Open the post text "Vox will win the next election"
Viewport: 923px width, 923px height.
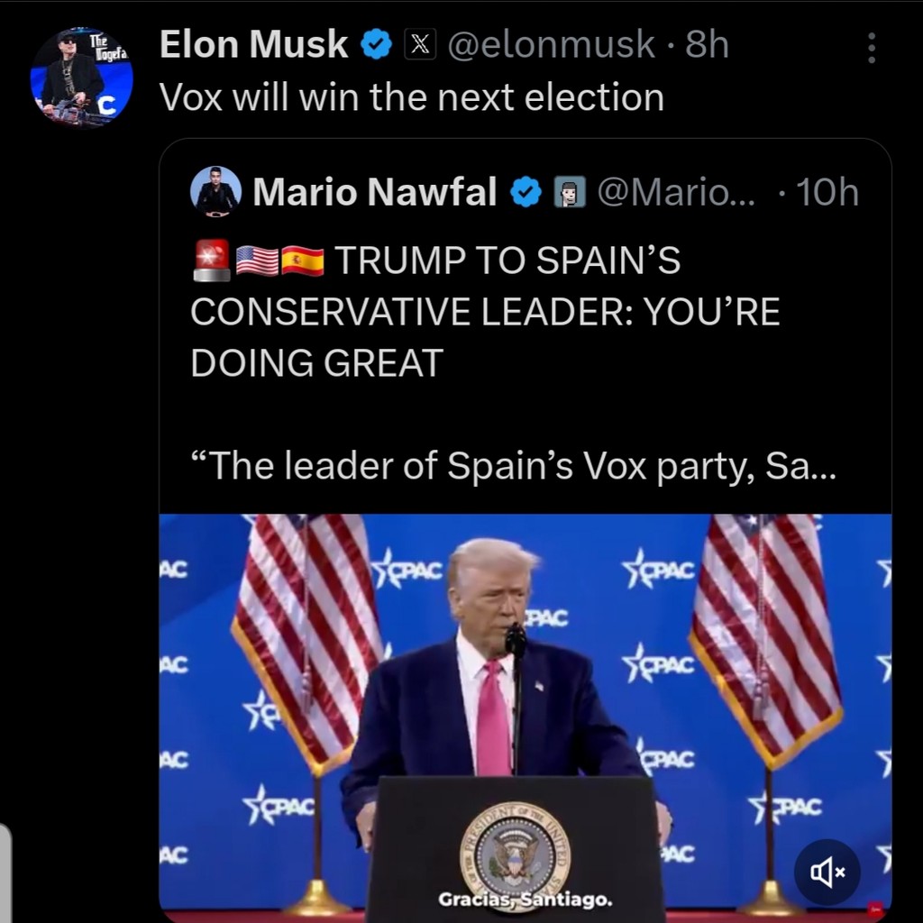412,97
